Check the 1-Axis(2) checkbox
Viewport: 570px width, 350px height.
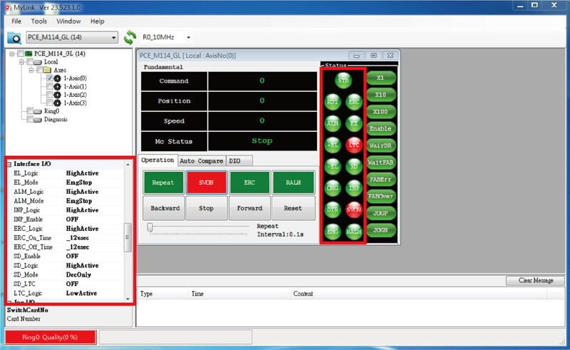pos(50,95)
